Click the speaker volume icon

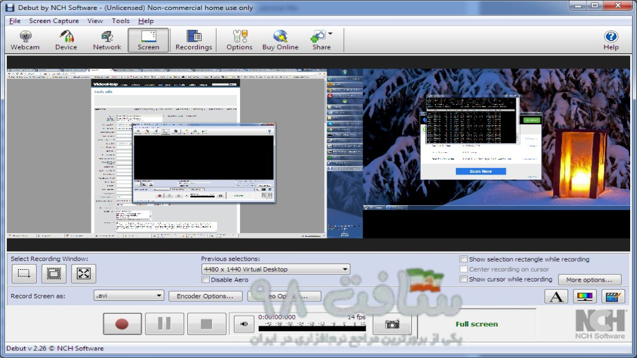(x=244, y=323)
